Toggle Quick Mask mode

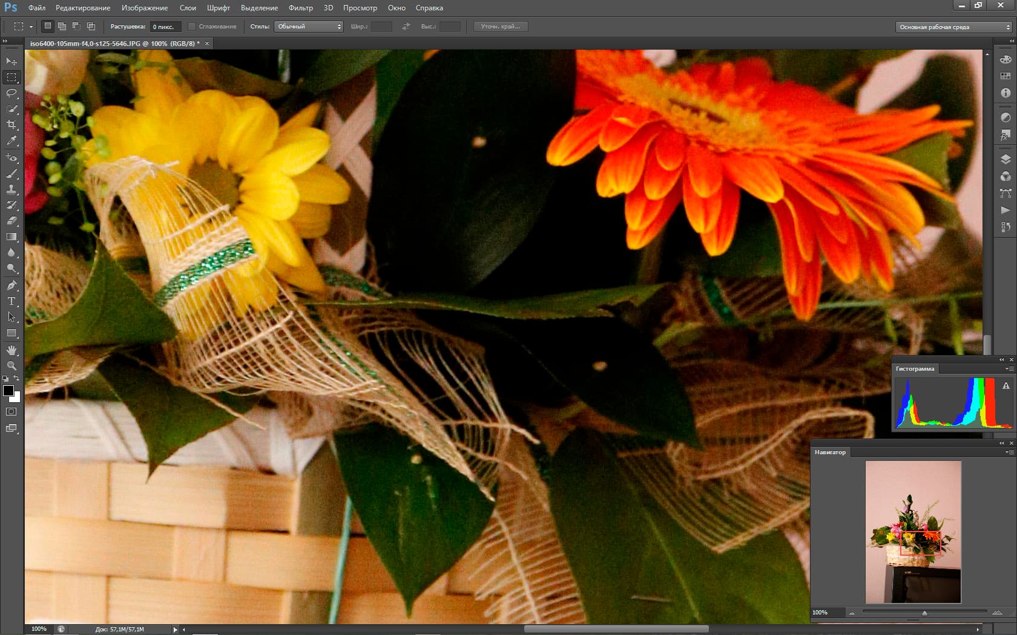12,411
